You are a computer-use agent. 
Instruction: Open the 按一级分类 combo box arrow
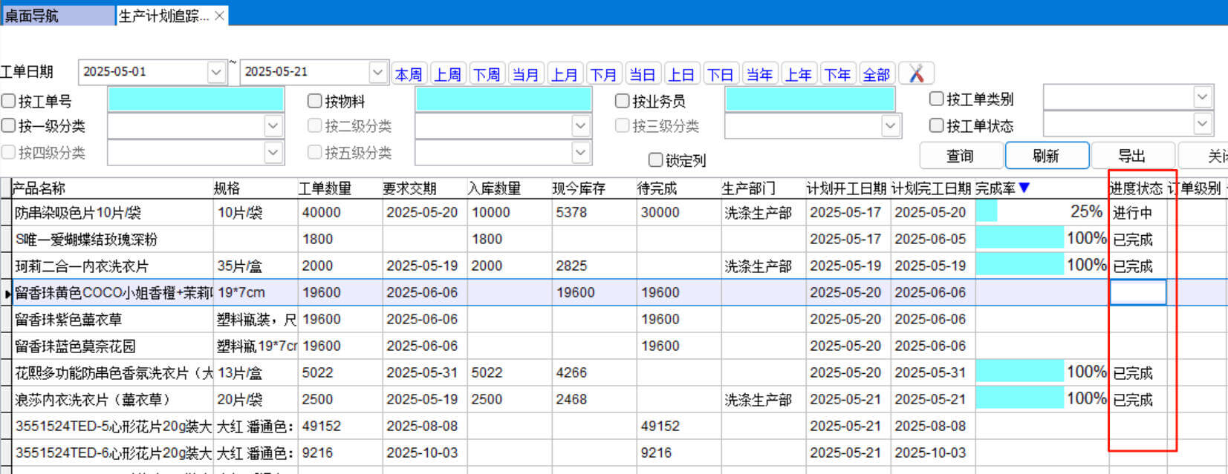pyautogui.click(x=273, y=126)
